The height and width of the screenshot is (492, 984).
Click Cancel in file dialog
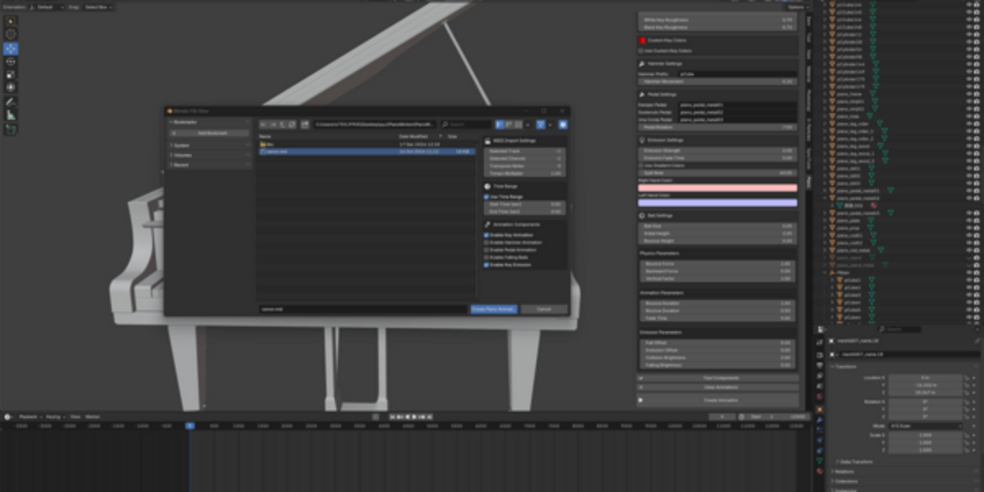(x=544, y=309)
